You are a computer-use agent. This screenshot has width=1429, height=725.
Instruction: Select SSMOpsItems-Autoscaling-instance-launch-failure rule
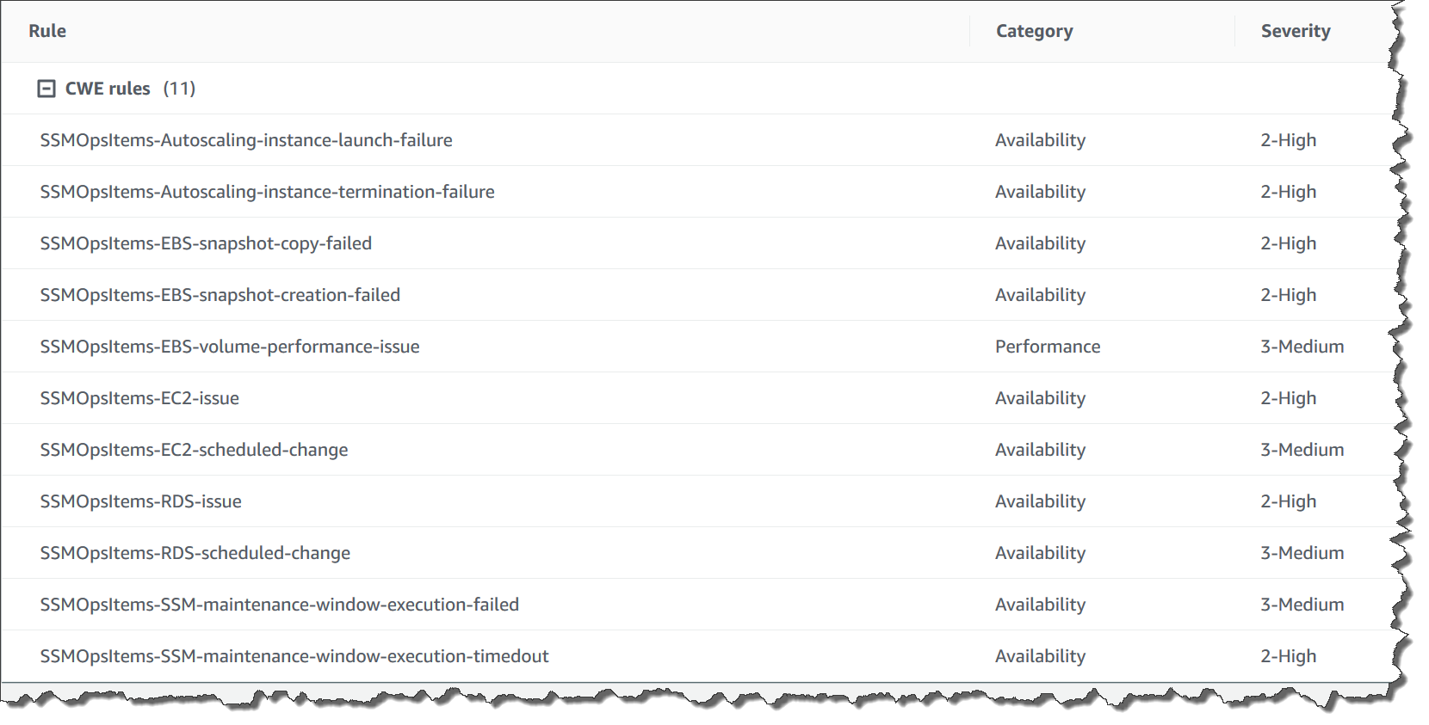click(246, 140)
